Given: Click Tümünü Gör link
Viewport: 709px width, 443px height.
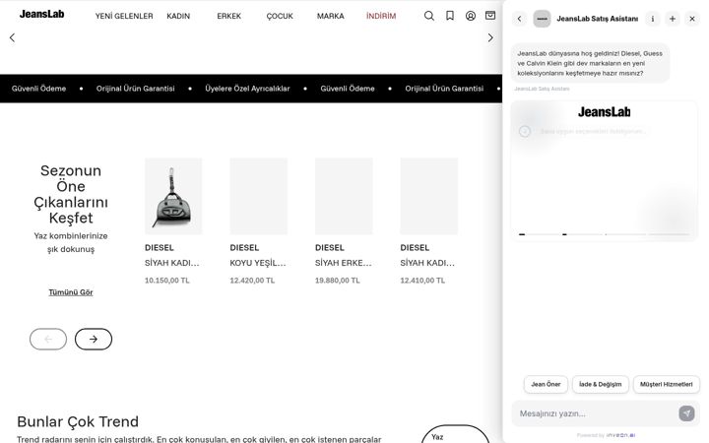Looking at the screenshot, I should tap(71, 292).
